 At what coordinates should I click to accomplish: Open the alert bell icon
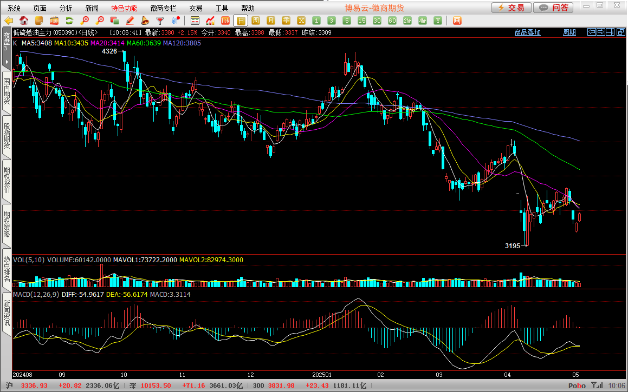(x=145, y=21)
